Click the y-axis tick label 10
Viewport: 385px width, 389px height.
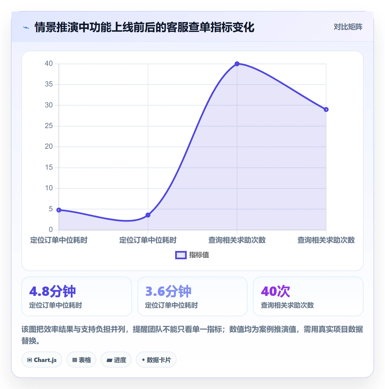click(x=49, y=188)
